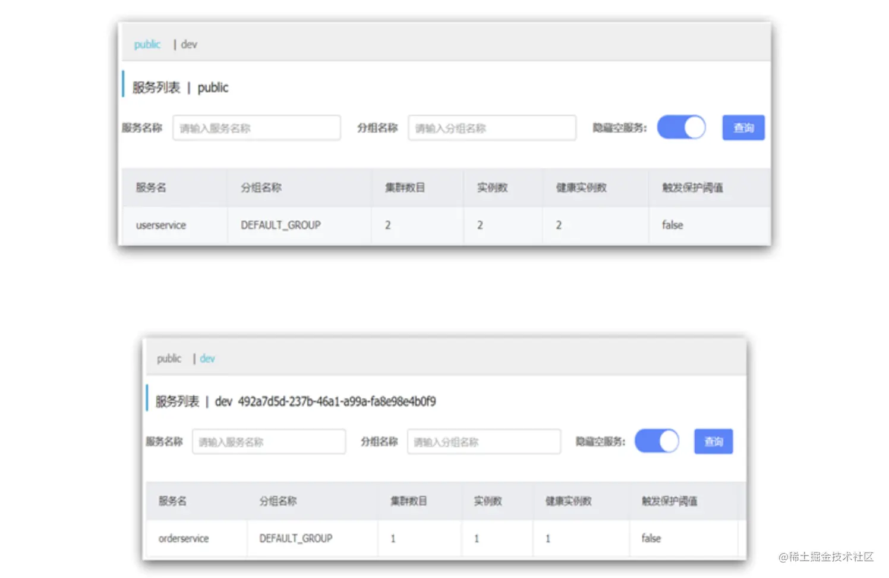Focus the 分组名称 input in the dev service list
The height and width of the screenshot is (578, 889).
coord(484,442)
